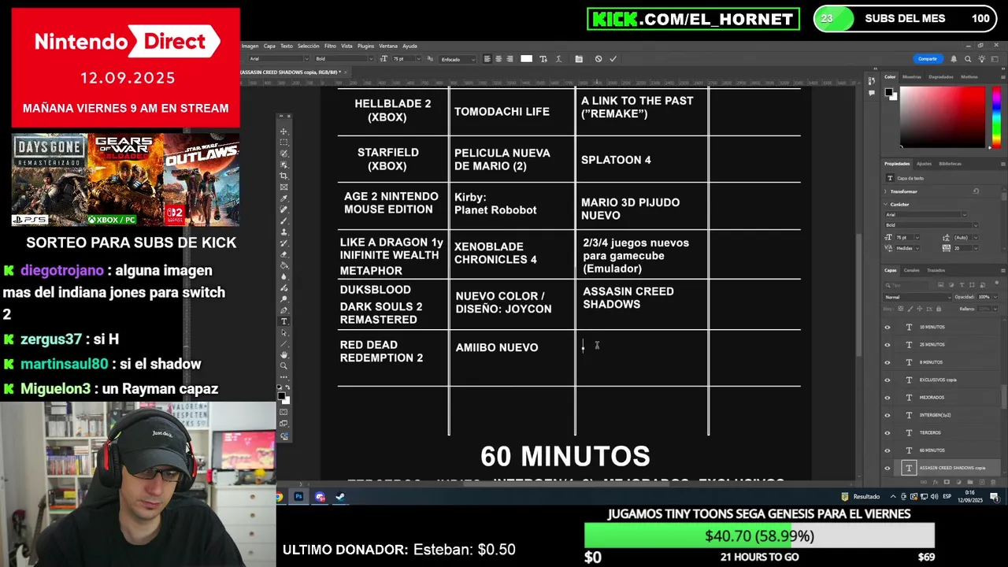
Task: Reset transform in Properties panel
Action: coord(976,191)
